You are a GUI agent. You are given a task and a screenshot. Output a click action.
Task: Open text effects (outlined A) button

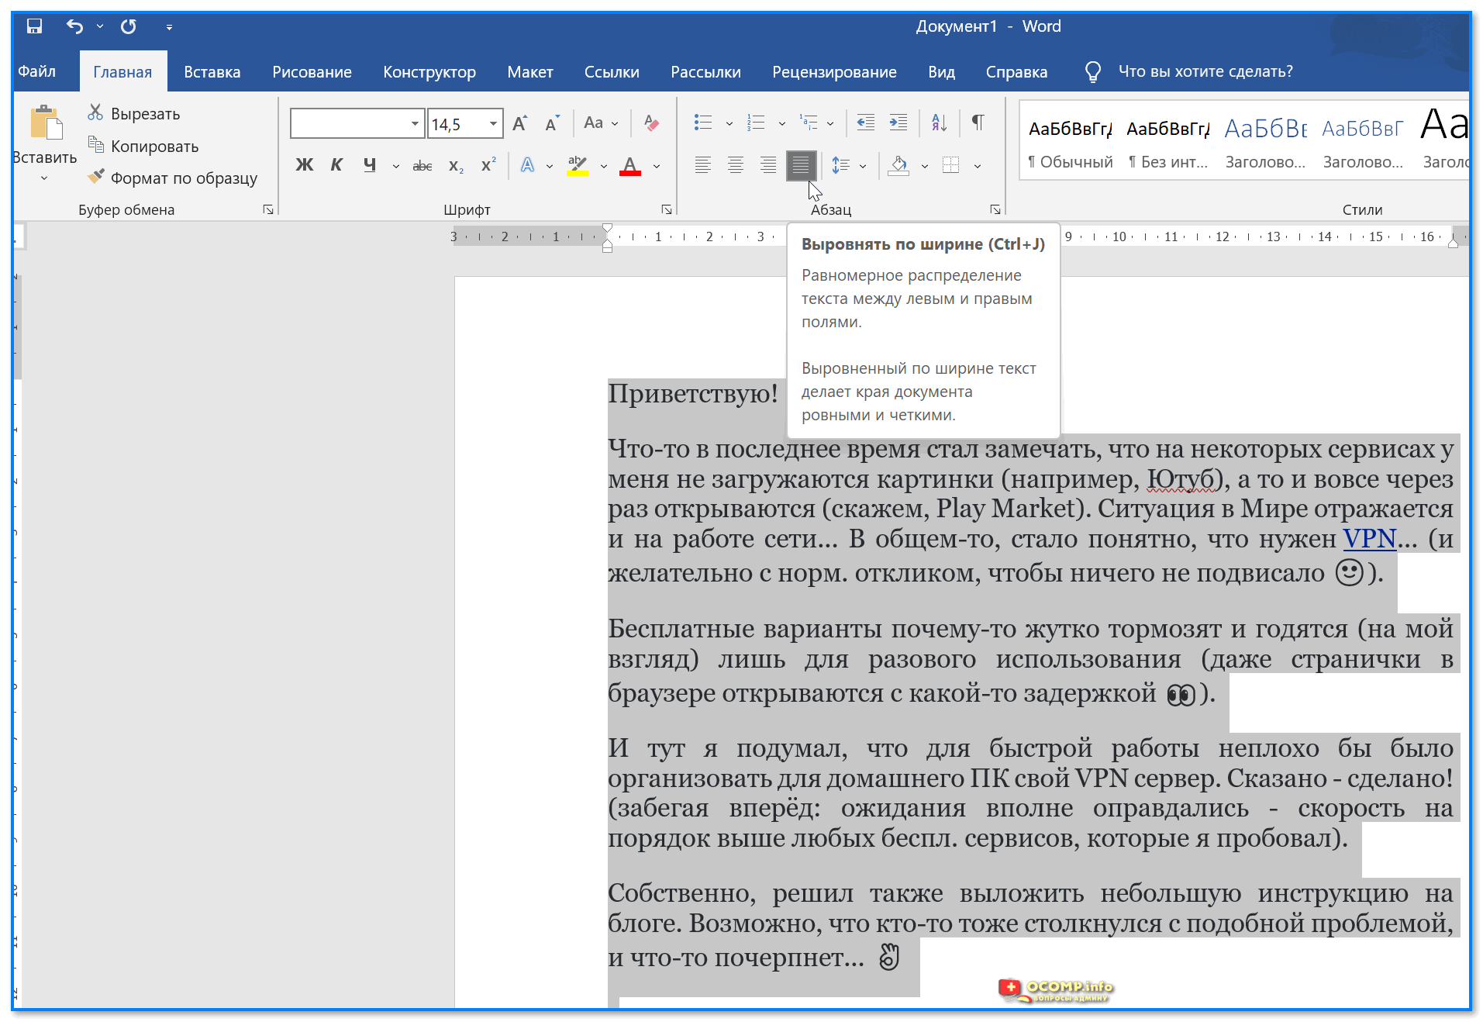point(527,165)
